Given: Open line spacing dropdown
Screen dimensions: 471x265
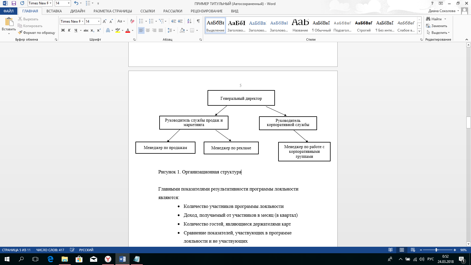Looking at the screenshot, I should pyautogui.click(x=171, y=30).
